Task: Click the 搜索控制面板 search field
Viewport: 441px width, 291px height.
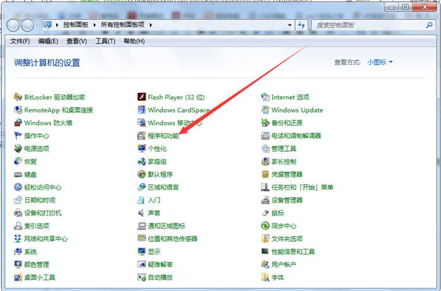Action: point(369,25)
